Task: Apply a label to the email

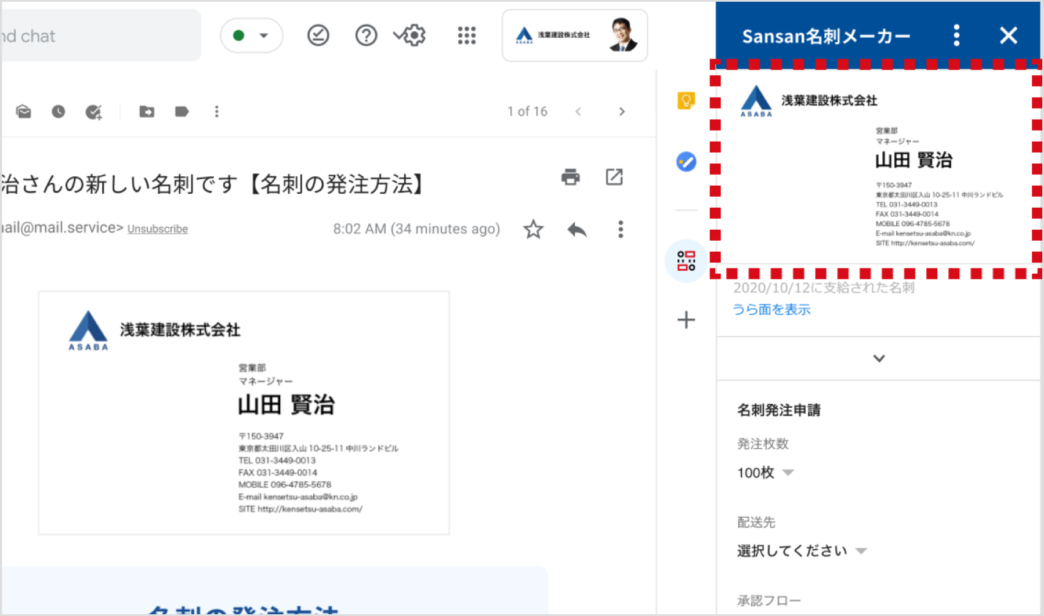Action: pos(182,111)
